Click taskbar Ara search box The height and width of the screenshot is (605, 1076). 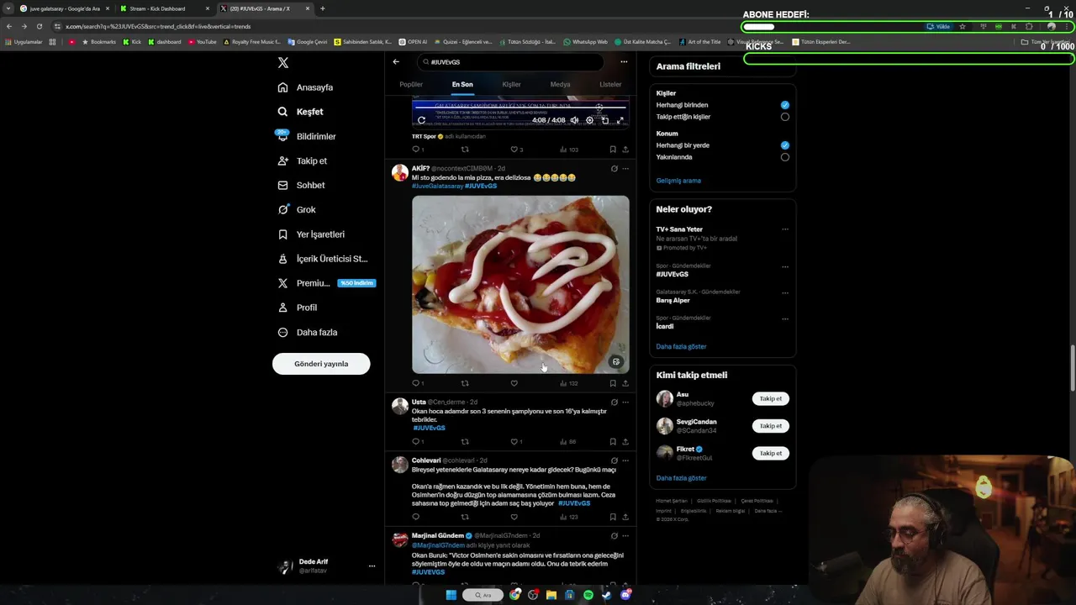pyautogui.click(x=483, y=595)
